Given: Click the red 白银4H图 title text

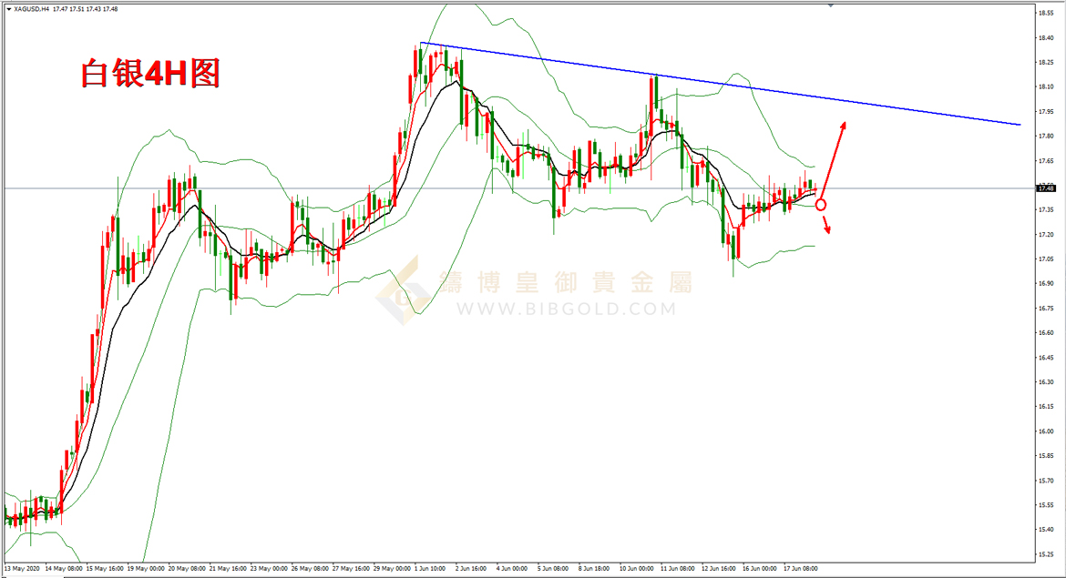Looking at the screenshot, I should 150,74.
